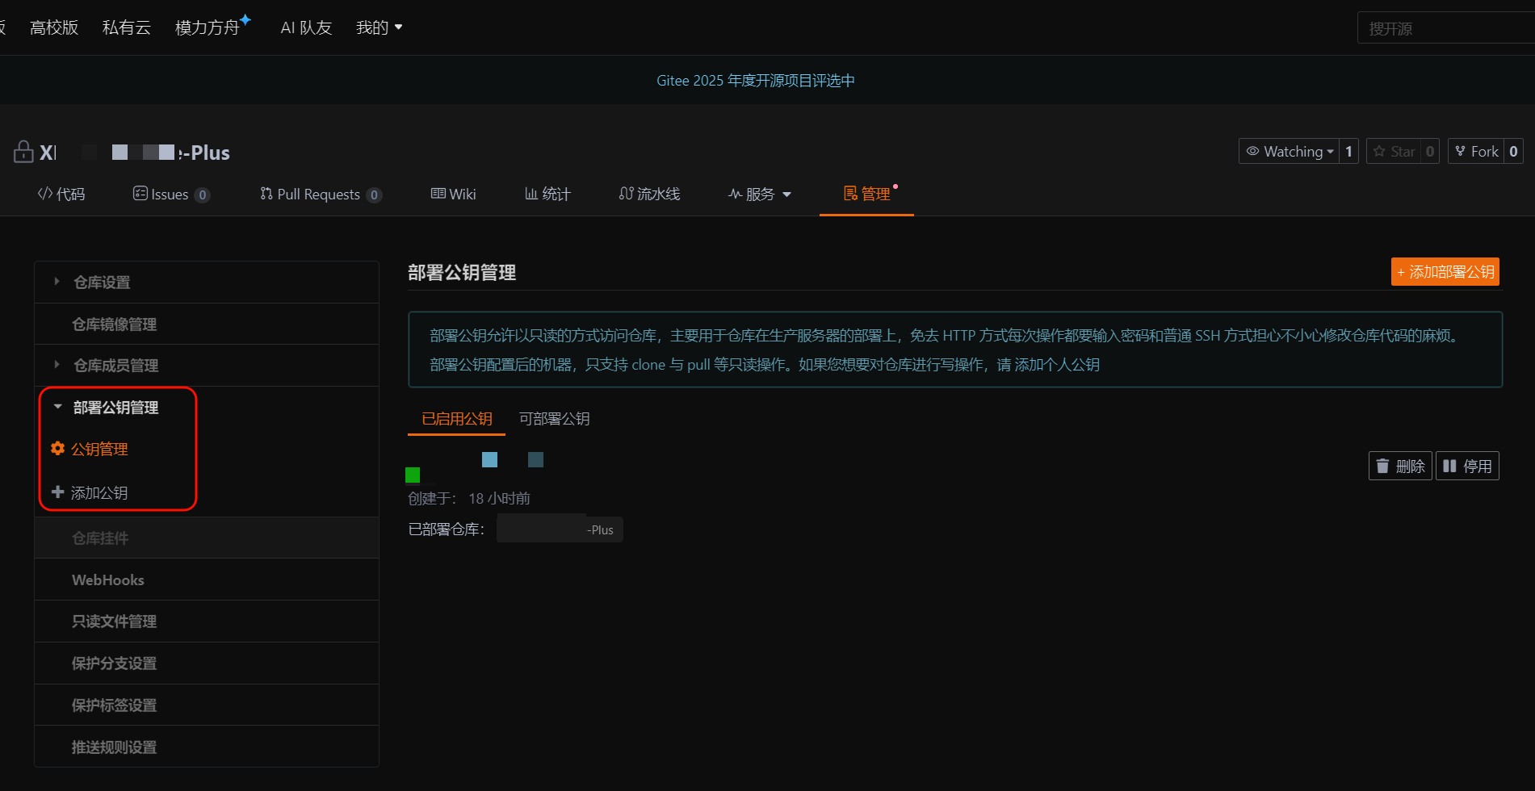Click the private repository lock icon
Viewport: 1535px width, 791px height.
point(23,152)
